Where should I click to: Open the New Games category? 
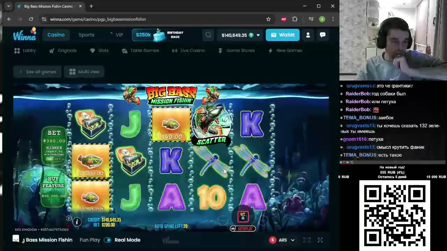(285, 51)
